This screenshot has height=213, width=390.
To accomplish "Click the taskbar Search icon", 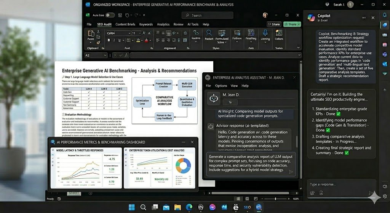I will pos(143,207).
